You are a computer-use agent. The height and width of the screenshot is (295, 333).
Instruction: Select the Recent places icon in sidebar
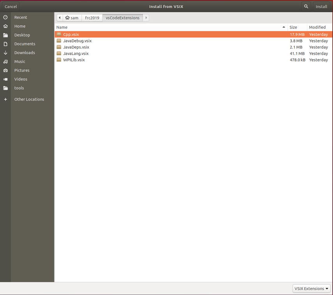point(21,17)
